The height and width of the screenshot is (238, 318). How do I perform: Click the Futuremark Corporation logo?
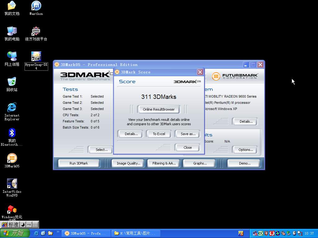[235, 76]
